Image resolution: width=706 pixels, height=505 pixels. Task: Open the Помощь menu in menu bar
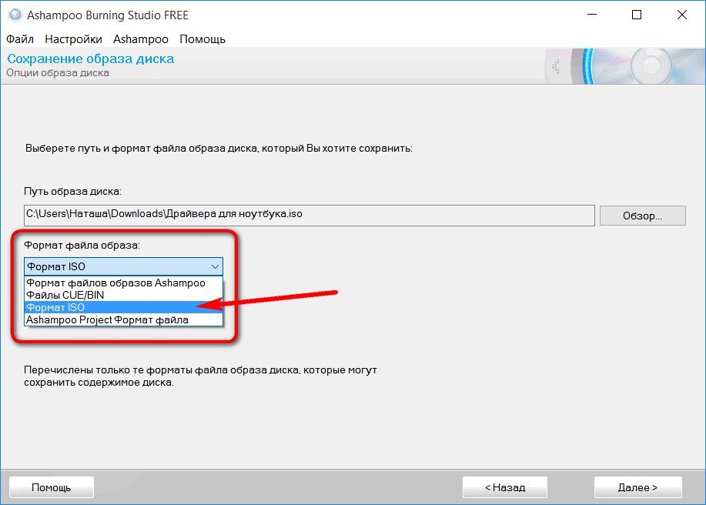(202, 38)
